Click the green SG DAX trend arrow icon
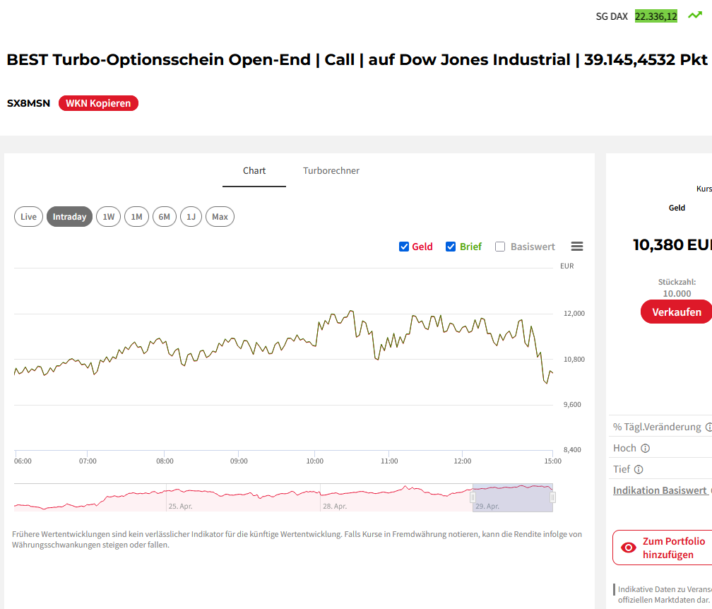 (695, 16)
